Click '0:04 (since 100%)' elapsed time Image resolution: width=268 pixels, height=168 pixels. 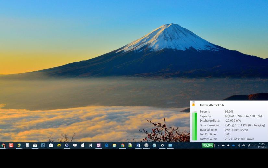[x=236, y=130]
